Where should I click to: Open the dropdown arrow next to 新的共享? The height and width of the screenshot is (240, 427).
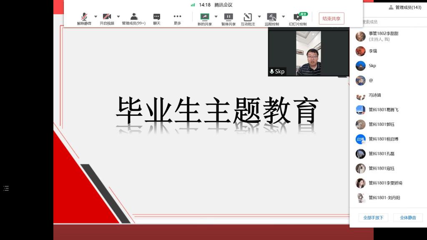216,17
